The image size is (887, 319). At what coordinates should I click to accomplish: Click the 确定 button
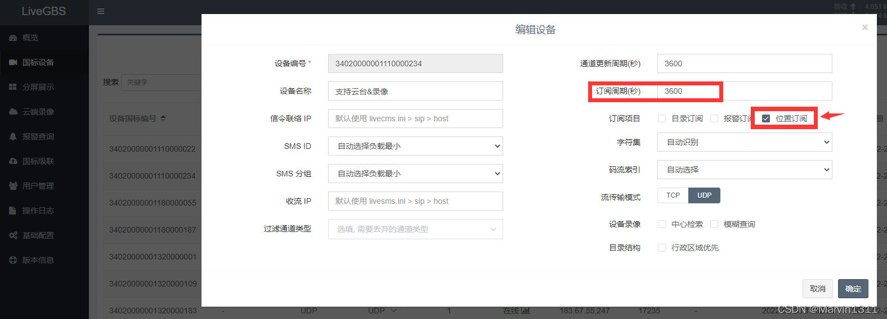tap(853, 289)
